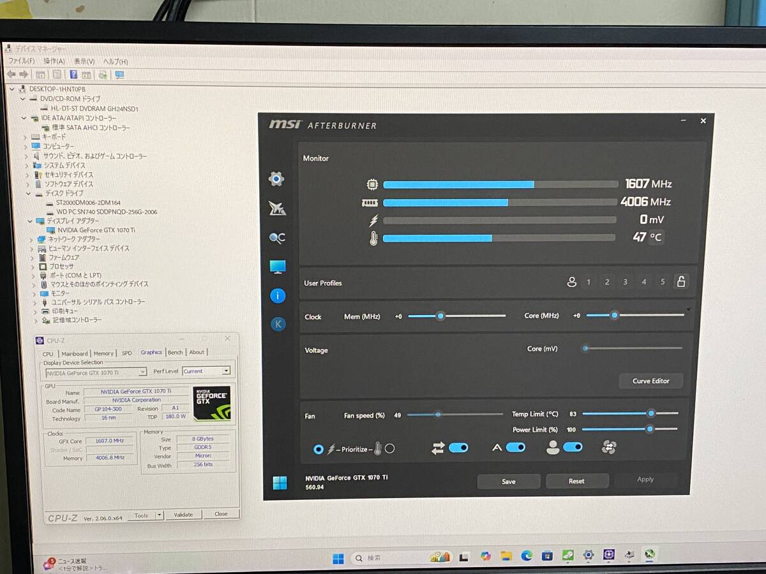Screen dimensions: 766x574
Task: Open the information 'i' icon in Afterburner
Action: click(x=278, y=295)
